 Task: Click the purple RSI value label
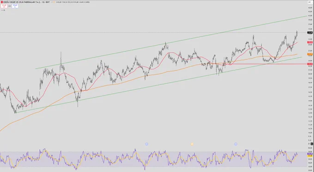tap(310, 154)
